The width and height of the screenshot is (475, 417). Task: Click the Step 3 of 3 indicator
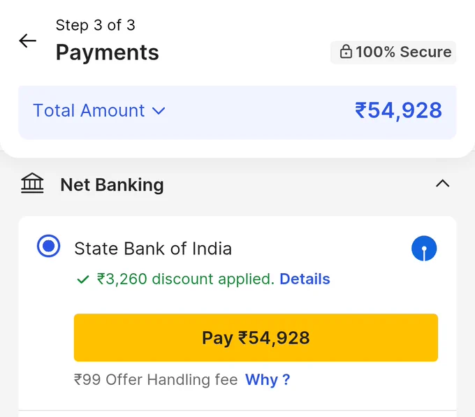coord(96,25)
